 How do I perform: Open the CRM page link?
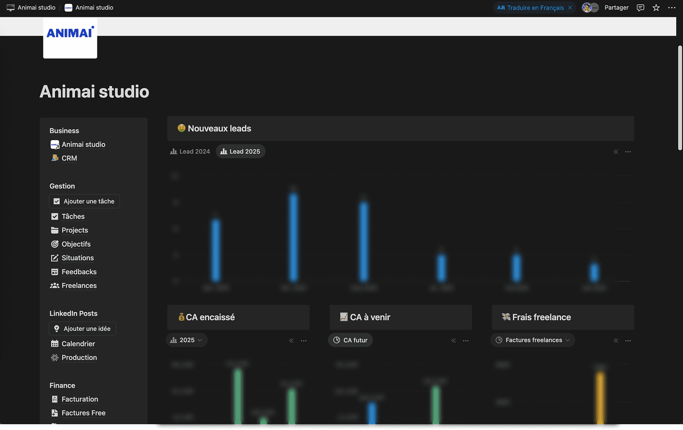pos(69,158)
